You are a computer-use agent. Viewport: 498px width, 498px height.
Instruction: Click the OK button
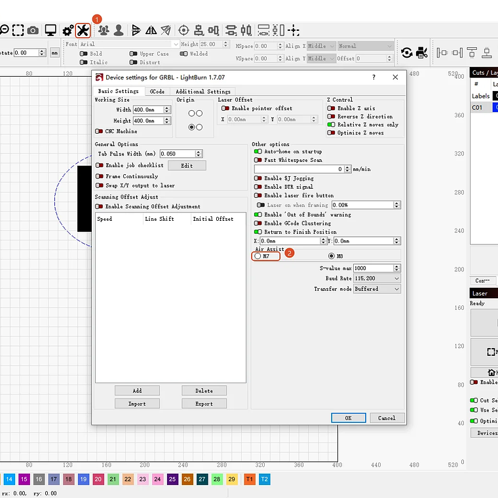[348, 418]
